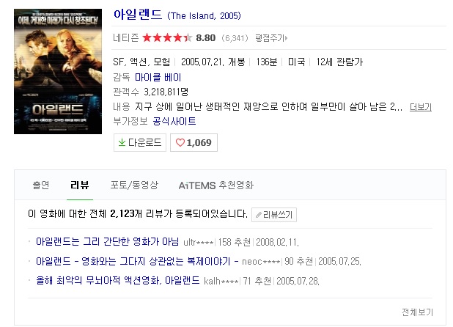453x327 pixels.
Task: Open review 올해 최악의 무뇌아적 액션영화
Action: 118,280
